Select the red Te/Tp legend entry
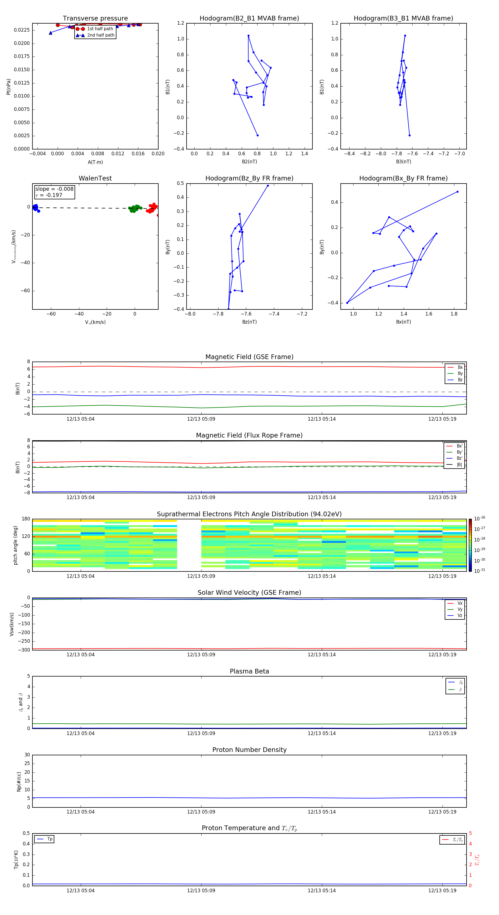The height and width of the screenshot is (915, 499). point(452,840)
